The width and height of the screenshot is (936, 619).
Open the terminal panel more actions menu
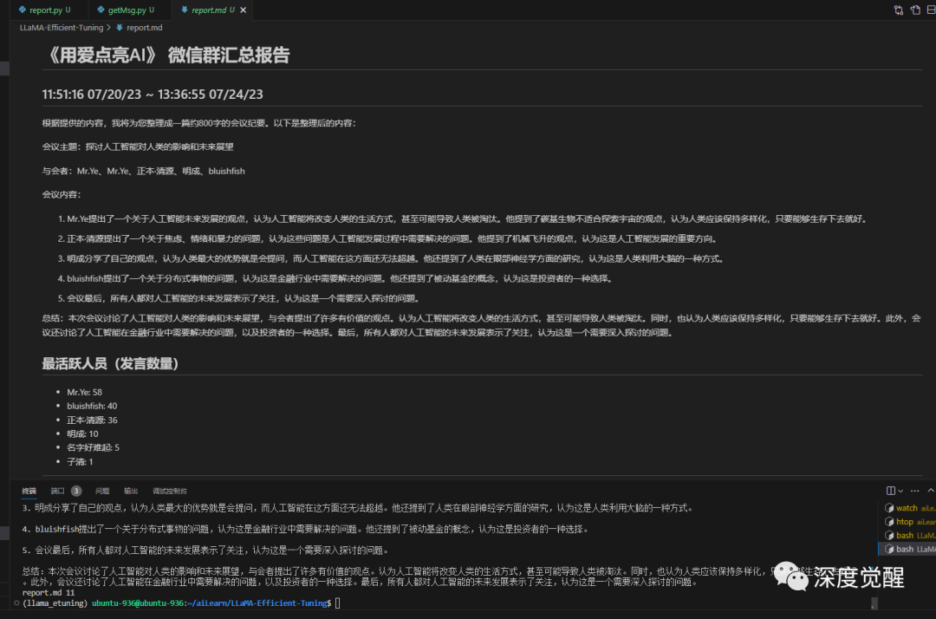click(914, 491)
